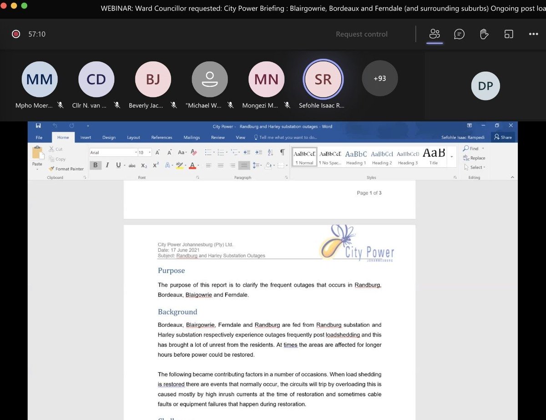The height and width of the screenshot is (420, 546).
Task: Select the SR participant avatar
Action: [x=323, y=79]
